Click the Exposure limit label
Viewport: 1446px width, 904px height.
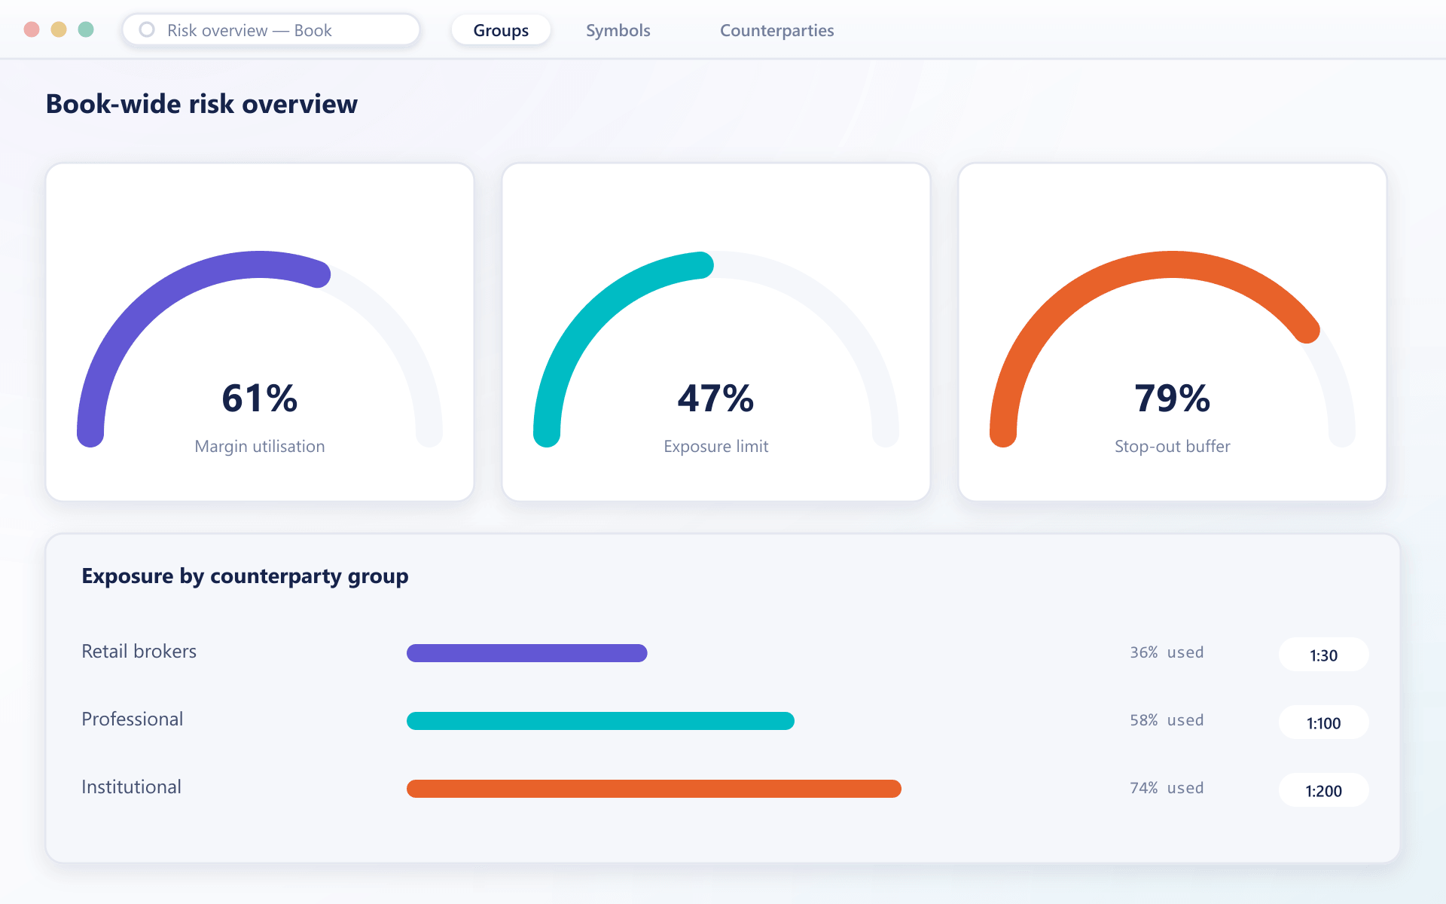click(x=715, y=446)
